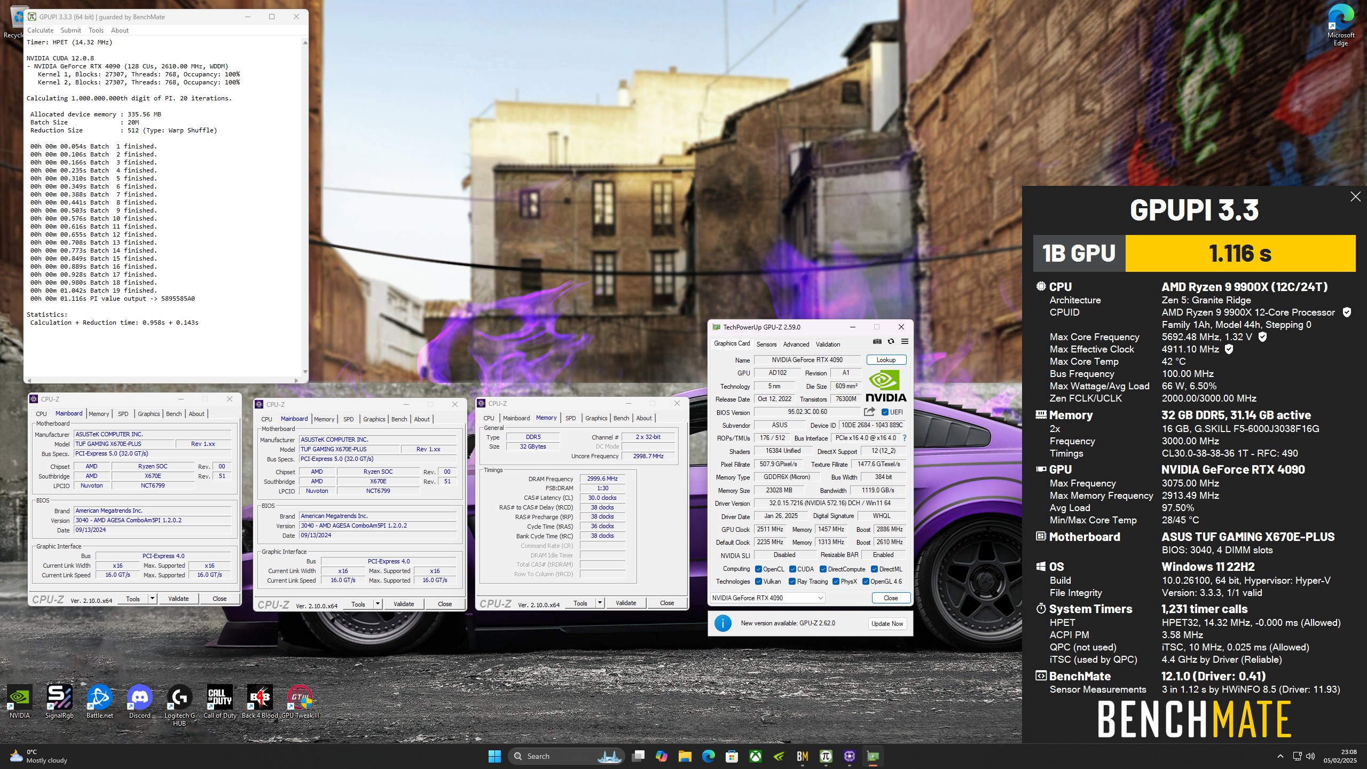Open the GPU-Z hamburger menu icon

pyautogui.click(x=905, y=341)
